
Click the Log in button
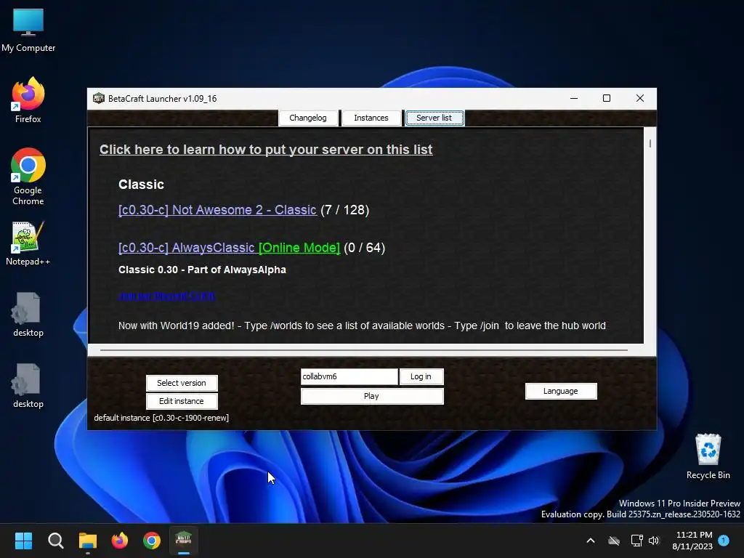421,376
